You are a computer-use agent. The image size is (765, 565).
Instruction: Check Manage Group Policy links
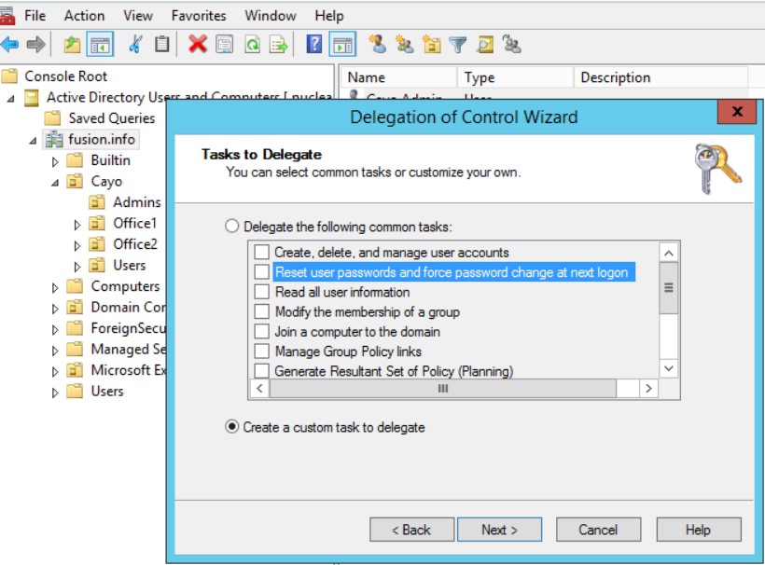click(262, 351)
